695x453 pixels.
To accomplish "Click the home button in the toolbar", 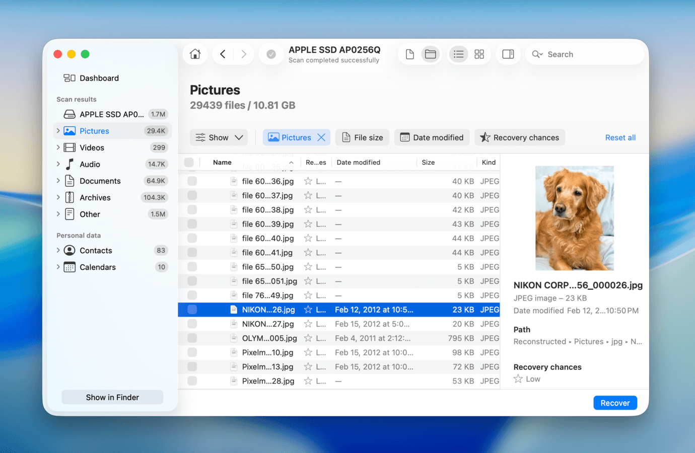I will tap(195, 54).
